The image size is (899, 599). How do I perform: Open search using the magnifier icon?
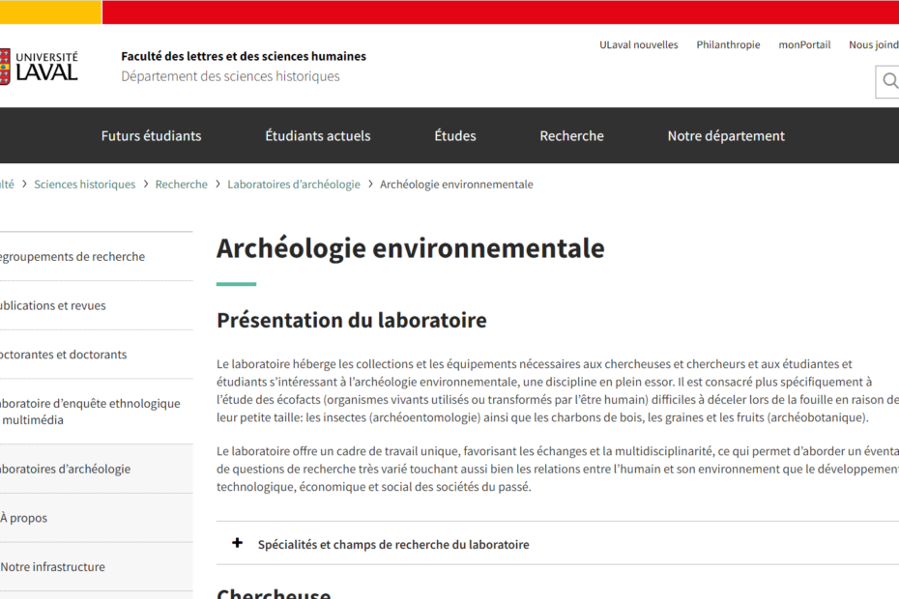887,81
